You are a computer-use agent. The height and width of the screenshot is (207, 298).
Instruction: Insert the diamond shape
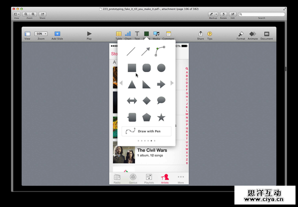pyautogui.click(x=147, y=101)
